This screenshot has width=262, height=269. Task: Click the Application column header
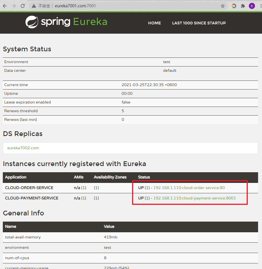point(16,177)
